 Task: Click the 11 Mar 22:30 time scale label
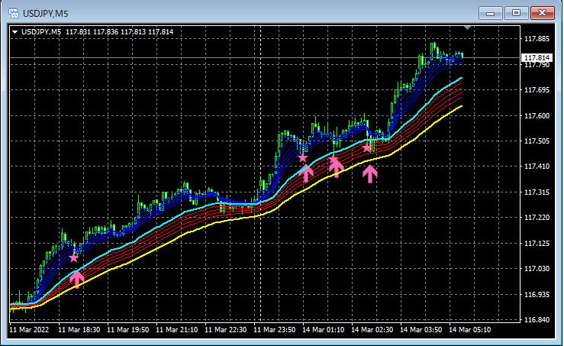[x=226, y=329]
